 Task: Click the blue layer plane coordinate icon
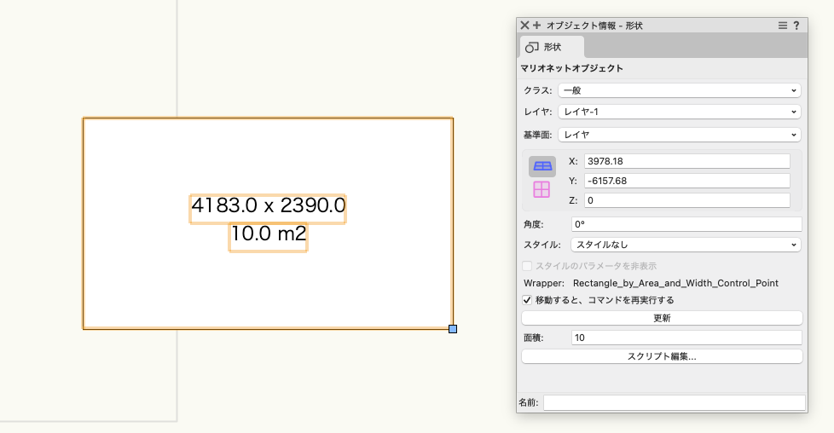coord(542,166)
